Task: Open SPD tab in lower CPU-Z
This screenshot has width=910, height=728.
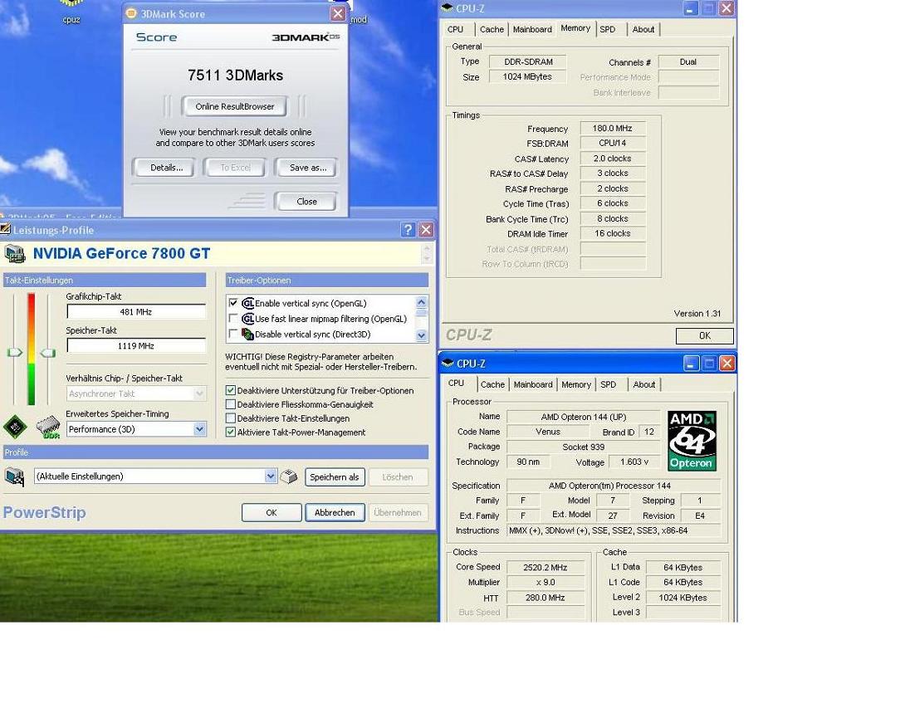Action: click(x=609, y=384)
